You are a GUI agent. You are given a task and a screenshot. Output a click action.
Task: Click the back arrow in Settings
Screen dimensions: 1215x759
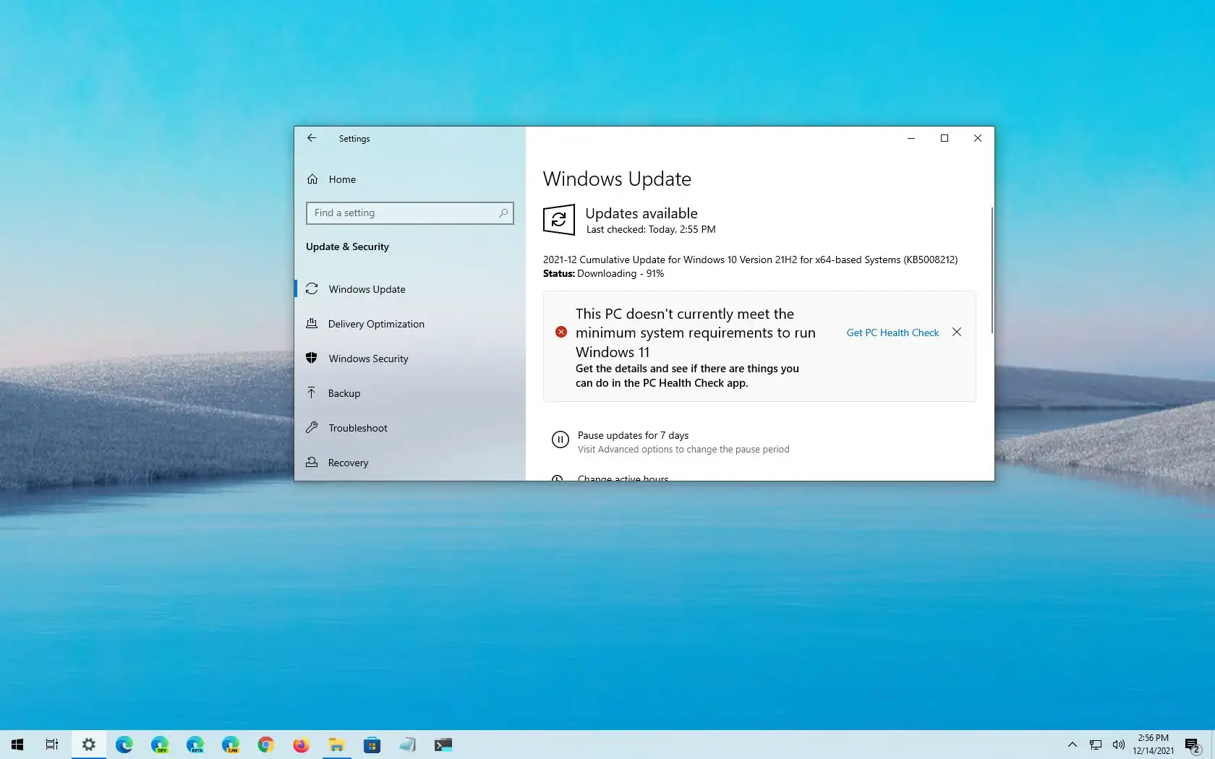(x=312, y=138)
